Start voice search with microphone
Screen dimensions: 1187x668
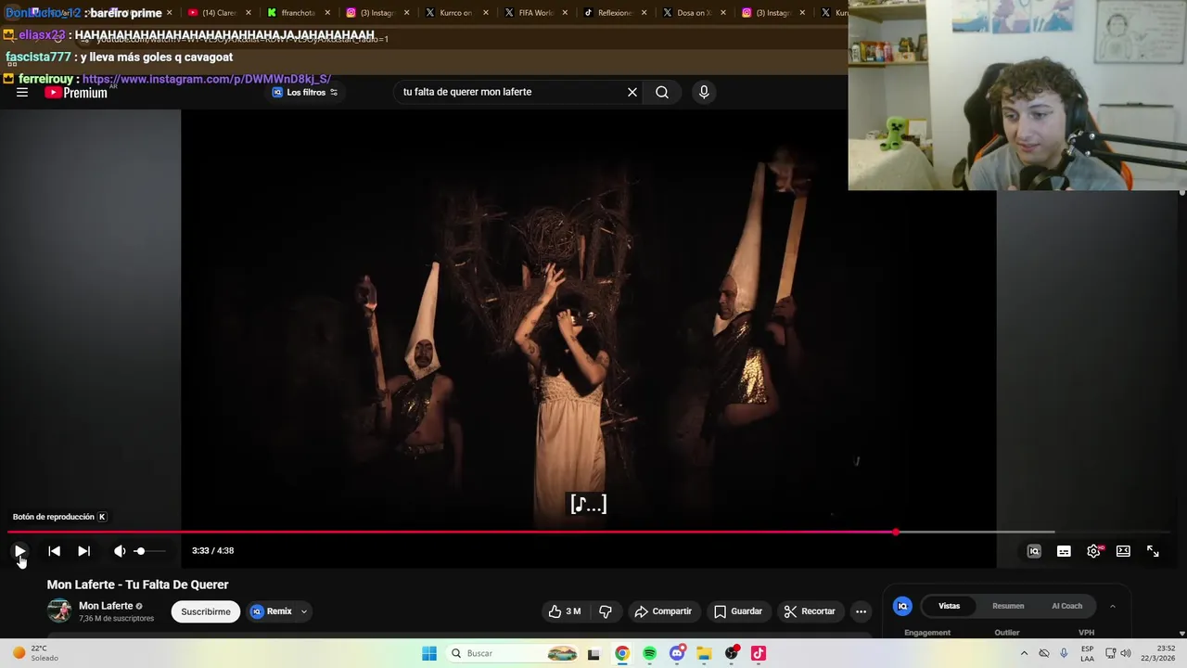704,92
